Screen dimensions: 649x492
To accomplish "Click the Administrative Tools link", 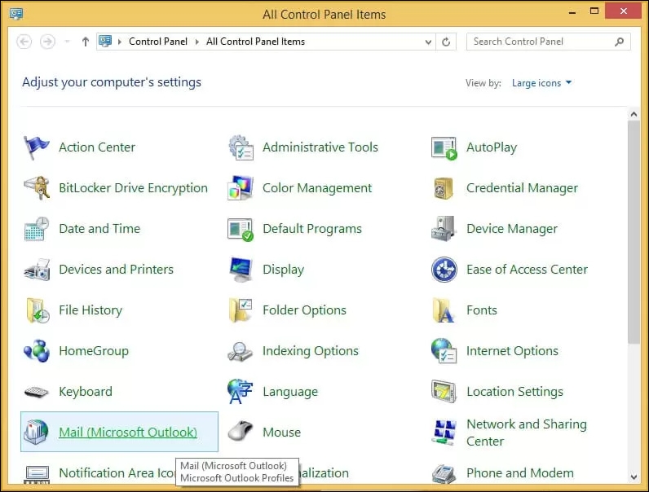I will (320, 147).
